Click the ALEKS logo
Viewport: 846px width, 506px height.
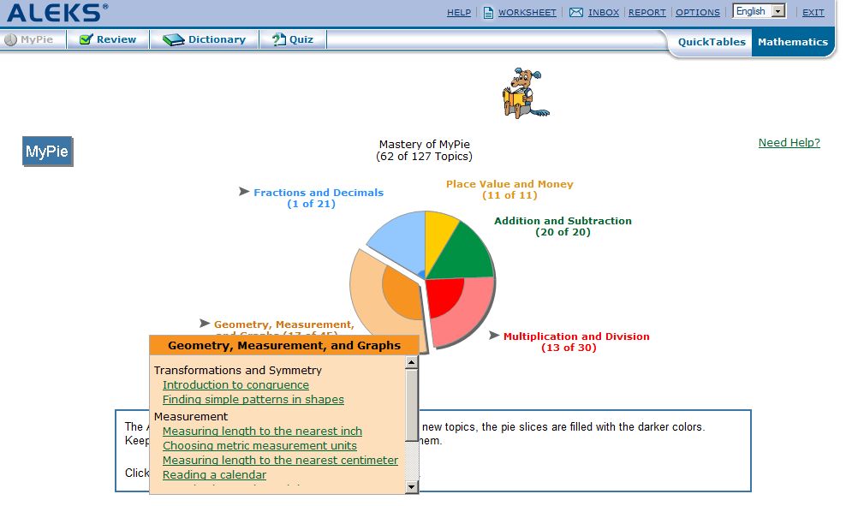tap(57, 12)
